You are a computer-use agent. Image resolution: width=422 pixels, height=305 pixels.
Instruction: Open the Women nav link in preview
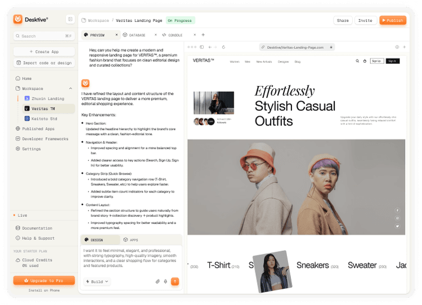pyautogui.click(x=235, y=62)
